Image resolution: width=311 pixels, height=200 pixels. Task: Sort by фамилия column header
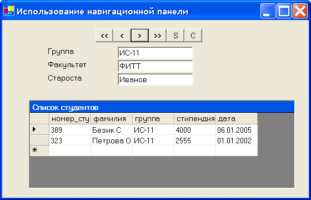(112, 119)
